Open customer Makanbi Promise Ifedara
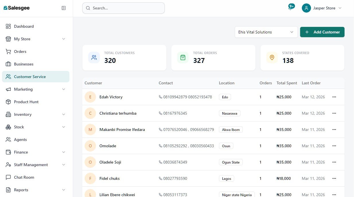This screenshot has width=354, height=197. [122, 130]
